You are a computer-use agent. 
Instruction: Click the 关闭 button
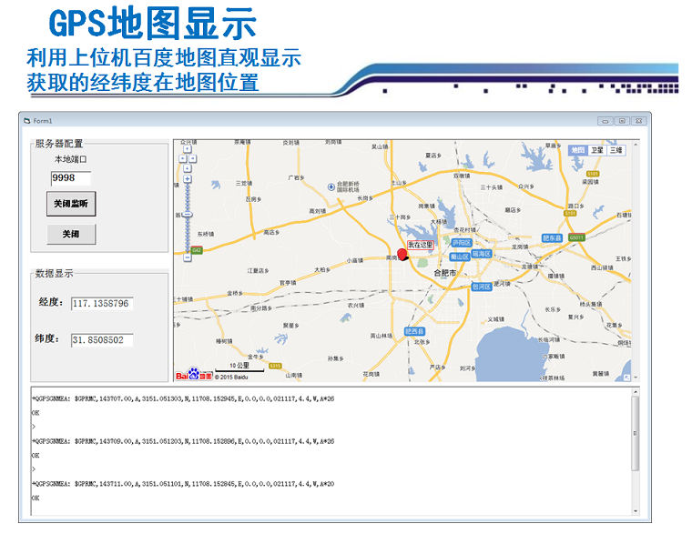71,234
